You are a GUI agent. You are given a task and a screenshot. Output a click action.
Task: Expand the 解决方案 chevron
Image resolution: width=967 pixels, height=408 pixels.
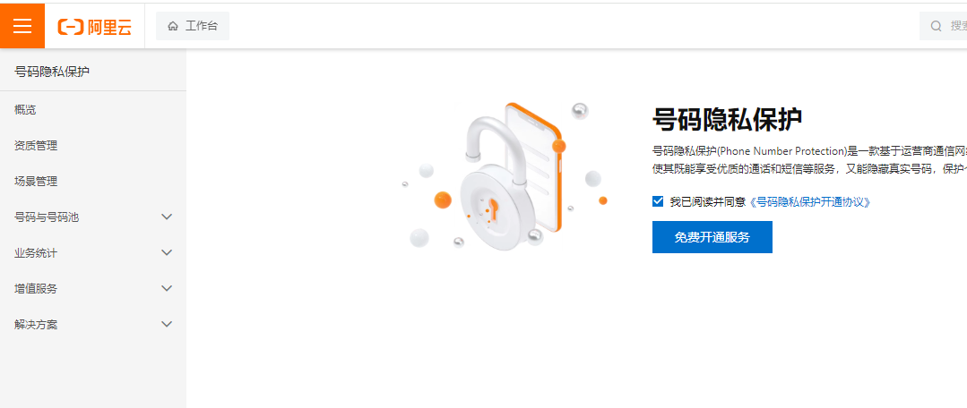(x=167, y=324)
